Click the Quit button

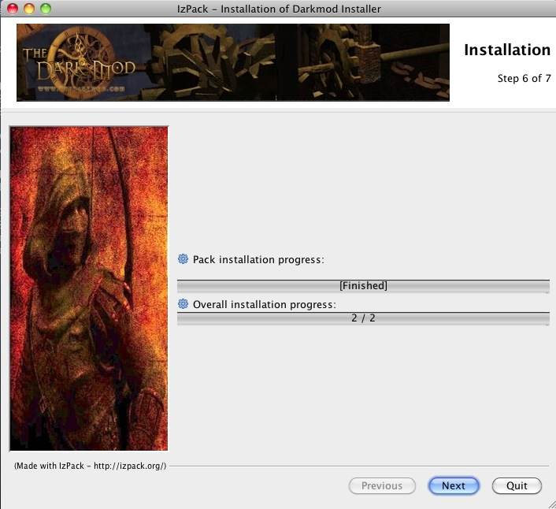(x=517, y=485)
